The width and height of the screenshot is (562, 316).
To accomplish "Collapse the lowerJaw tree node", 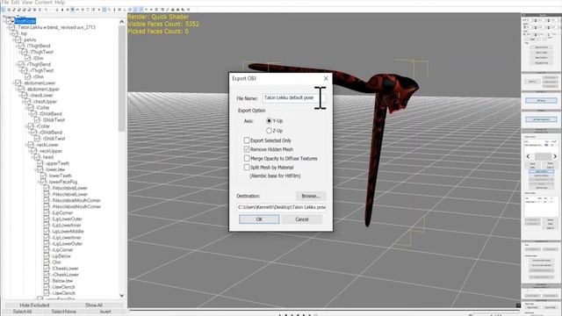I will point(36,169).
